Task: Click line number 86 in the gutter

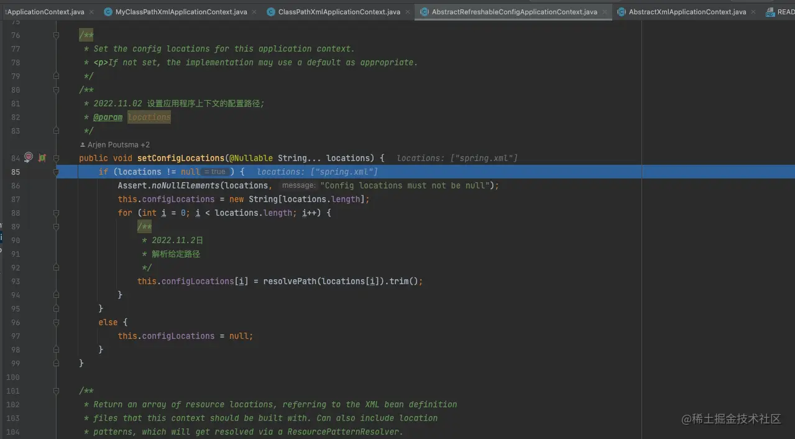Action: point(16,185)
